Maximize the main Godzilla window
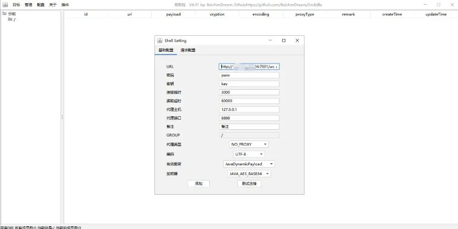458x229 pixels. pyautogui.click(x=438, y=5)
